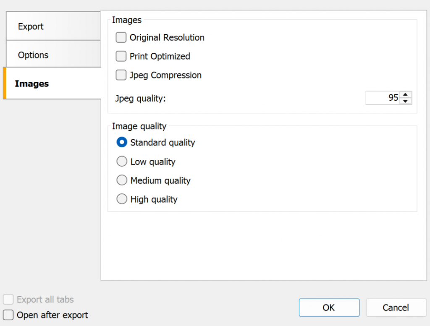This screenshot has width=430, height=326.
Task: Select the Images tab in sidebar
Action: [32, 83]
